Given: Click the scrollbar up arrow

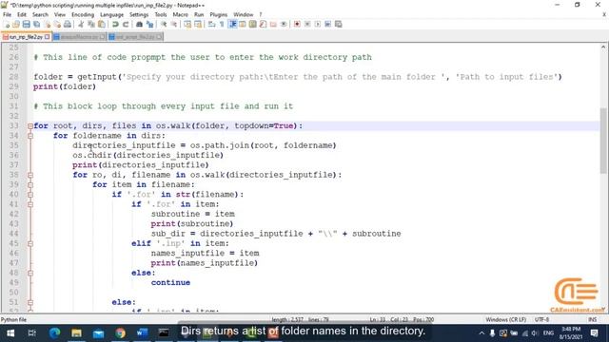Looking at the screenshot, I should [x=603, y=47].
